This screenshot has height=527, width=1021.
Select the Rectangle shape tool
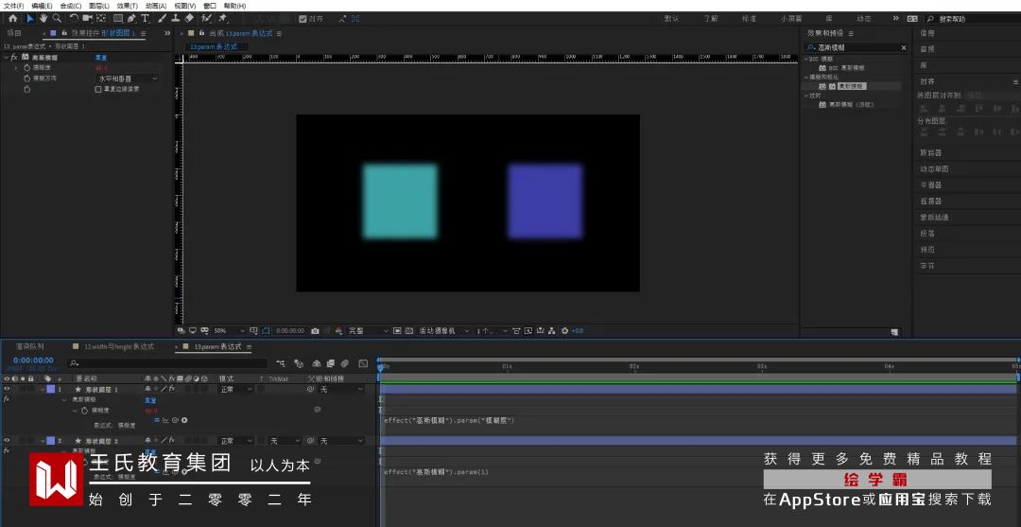point(118,18)
